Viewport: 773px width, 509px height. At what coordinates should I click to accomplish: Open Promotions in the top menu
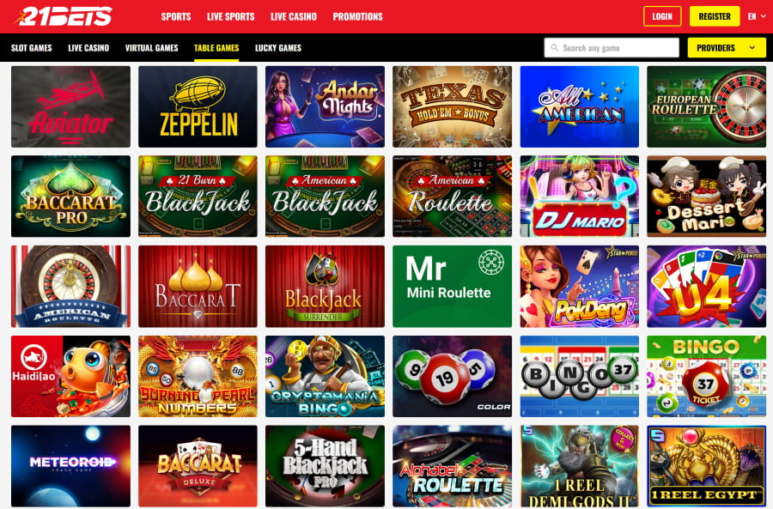357,16
